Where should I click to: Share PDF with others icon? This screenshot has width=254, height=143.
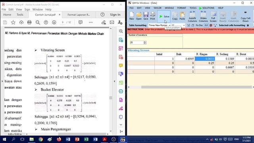pyautogui.click(x=120, y=22)
